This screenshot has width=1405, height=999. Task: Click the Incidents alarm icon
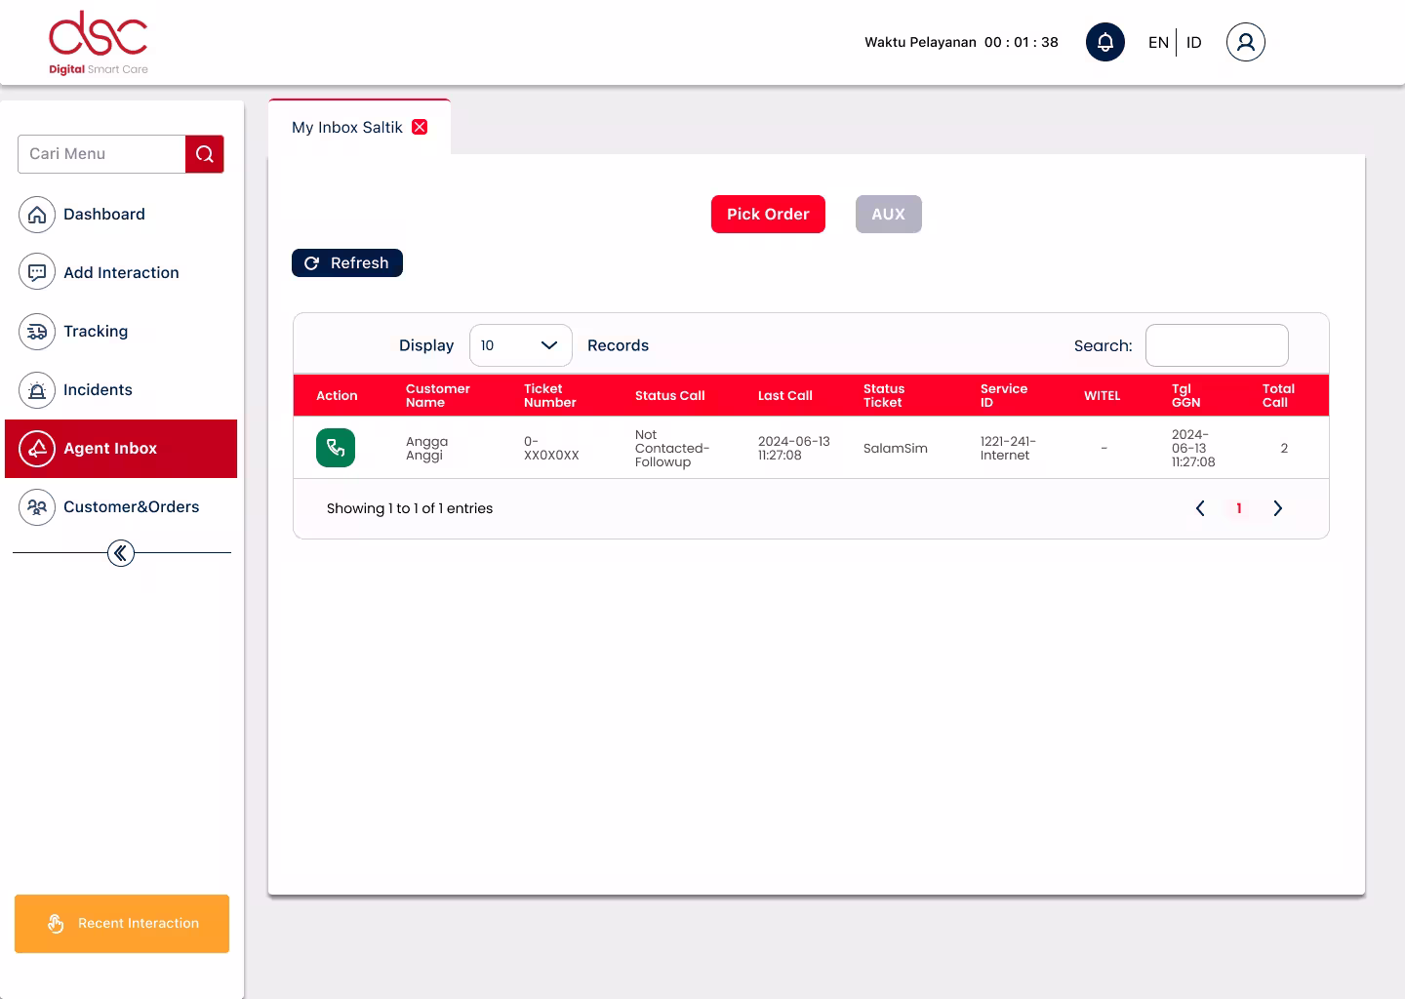coord(37,389)
